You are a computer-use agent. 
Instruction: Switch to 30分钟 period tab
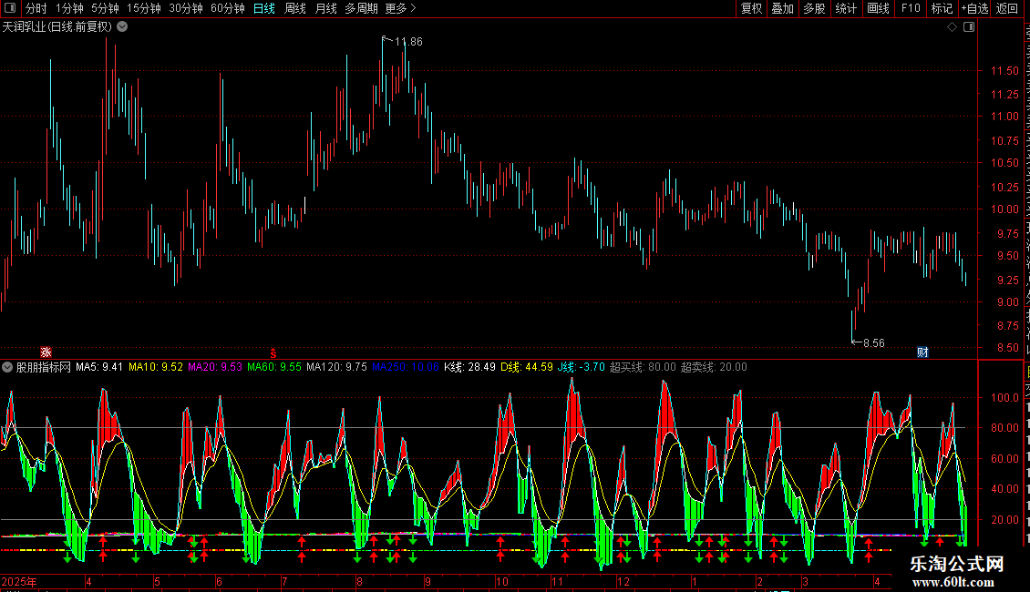(186, 8)
